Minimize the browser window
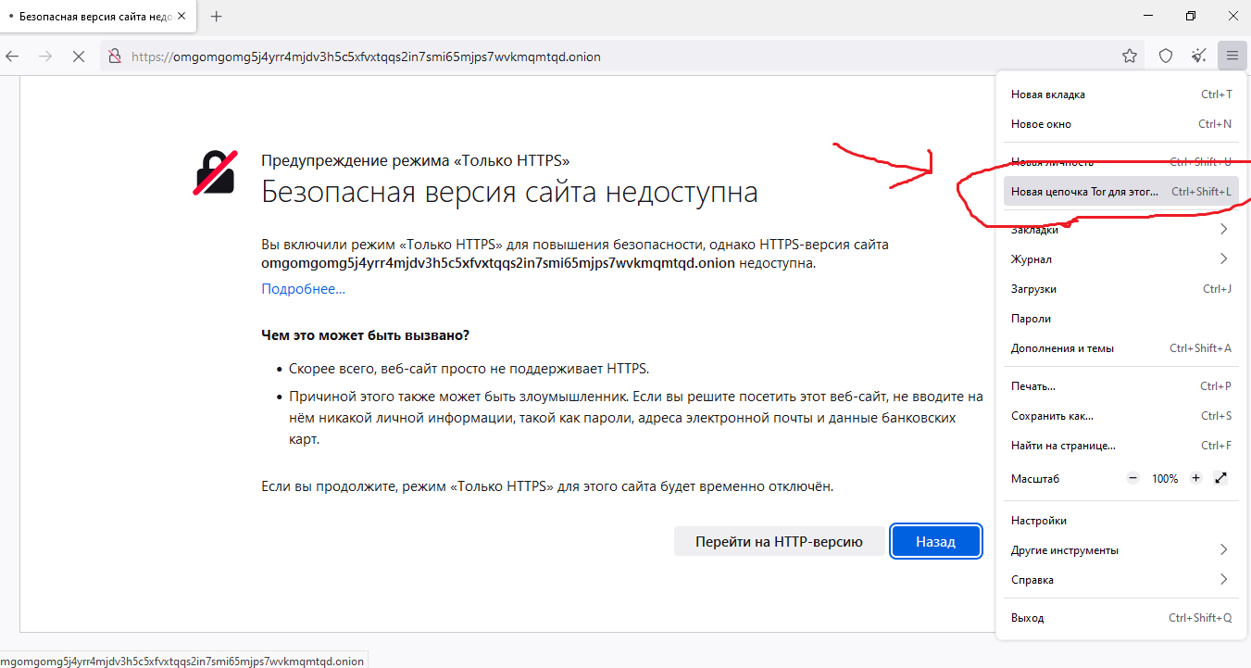Image resolution: width=1251 pixels, height=668 pixels. [1148, 16]
